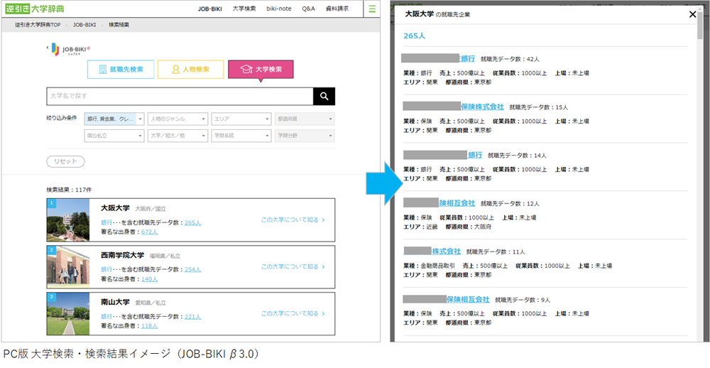Open the 国公私立 dropdown
Viewport: 710px width, 368px height.
(x=114, y=136)
